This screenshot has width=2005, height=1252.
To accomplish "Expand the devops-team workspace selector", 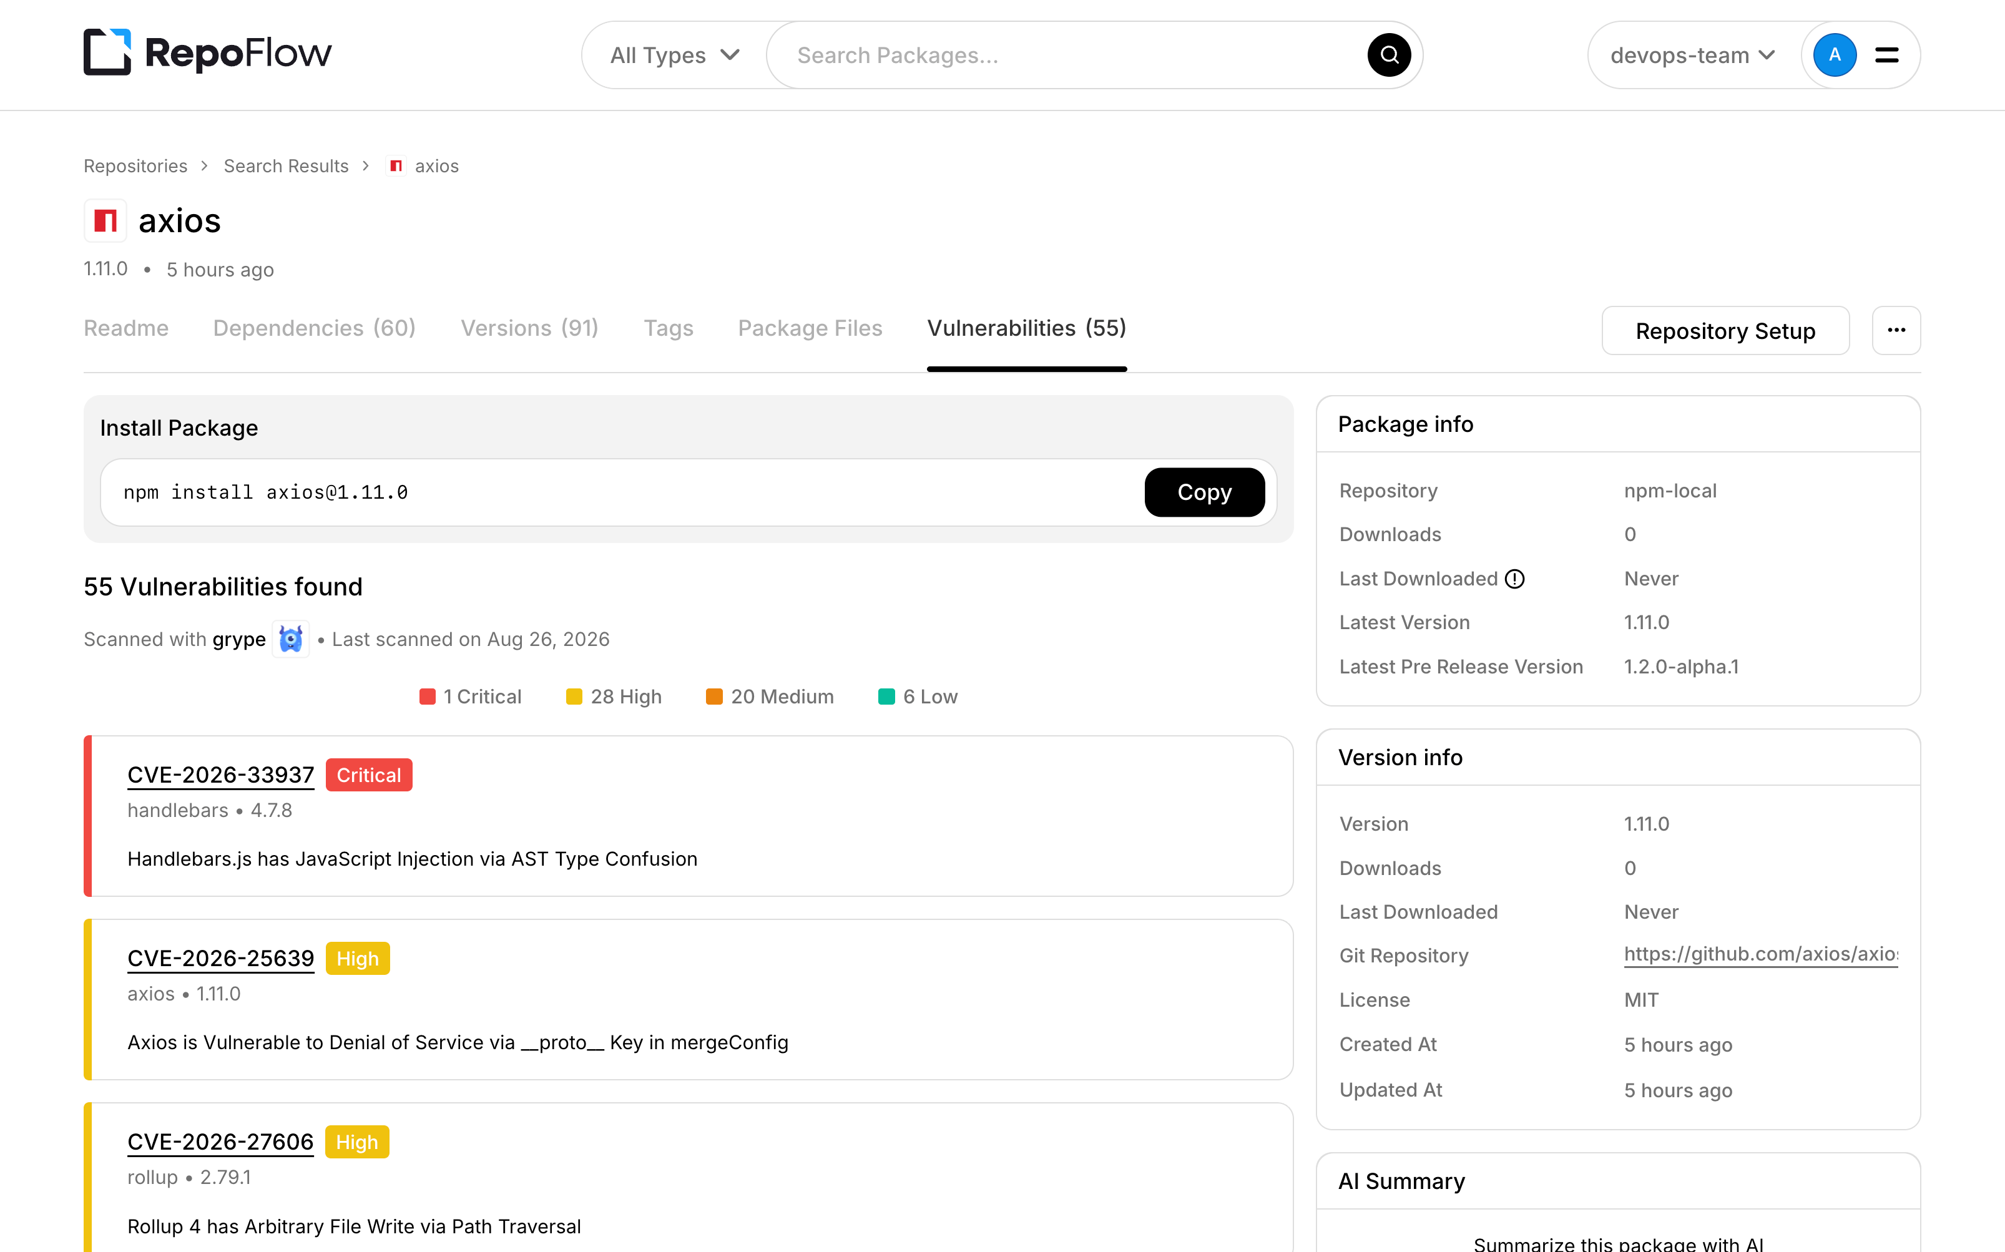I will (x=1692, y=55).
